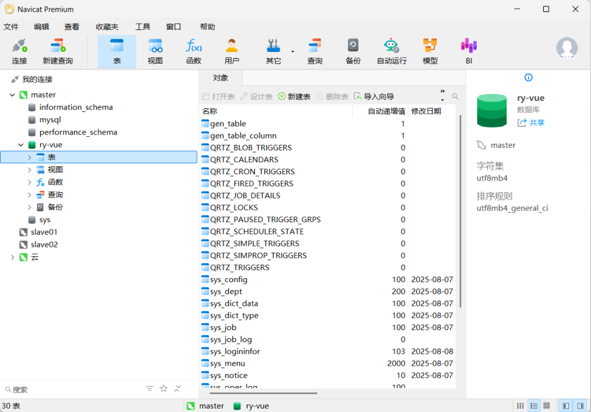Open 自动运行 (Automation) robot icon

(391, 51)
